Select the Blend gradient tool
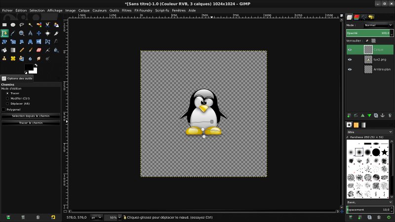Viewport: 395px width, 222px height. pyautogui.click(x=13, y=50)
